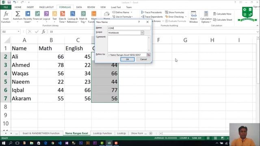Click Calculate Now
Screen dimensions: 260x146
[x=222, y=14]
